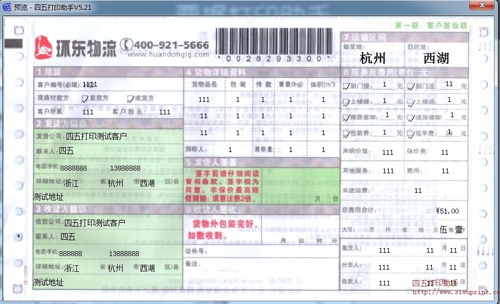The width and height of the screenshot is (500, 304).
Task: Click the 货物品名 column header
Action: (x=204, y=84)
